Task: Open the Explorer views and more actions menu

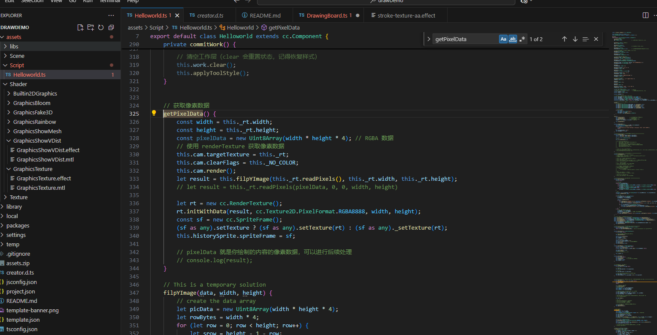Action: pos(111,15)
